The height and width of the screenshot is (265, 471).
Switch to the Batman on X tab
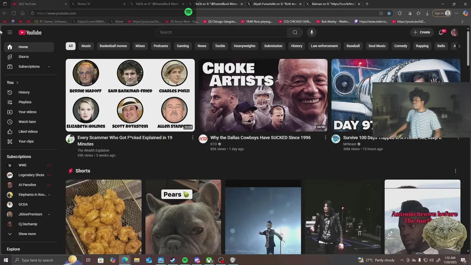point(333,4)
